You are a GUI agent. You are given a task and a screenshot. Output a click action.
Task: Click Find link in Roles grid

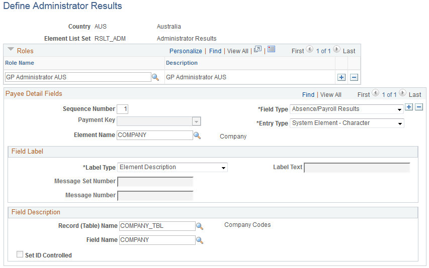(215, 51)
